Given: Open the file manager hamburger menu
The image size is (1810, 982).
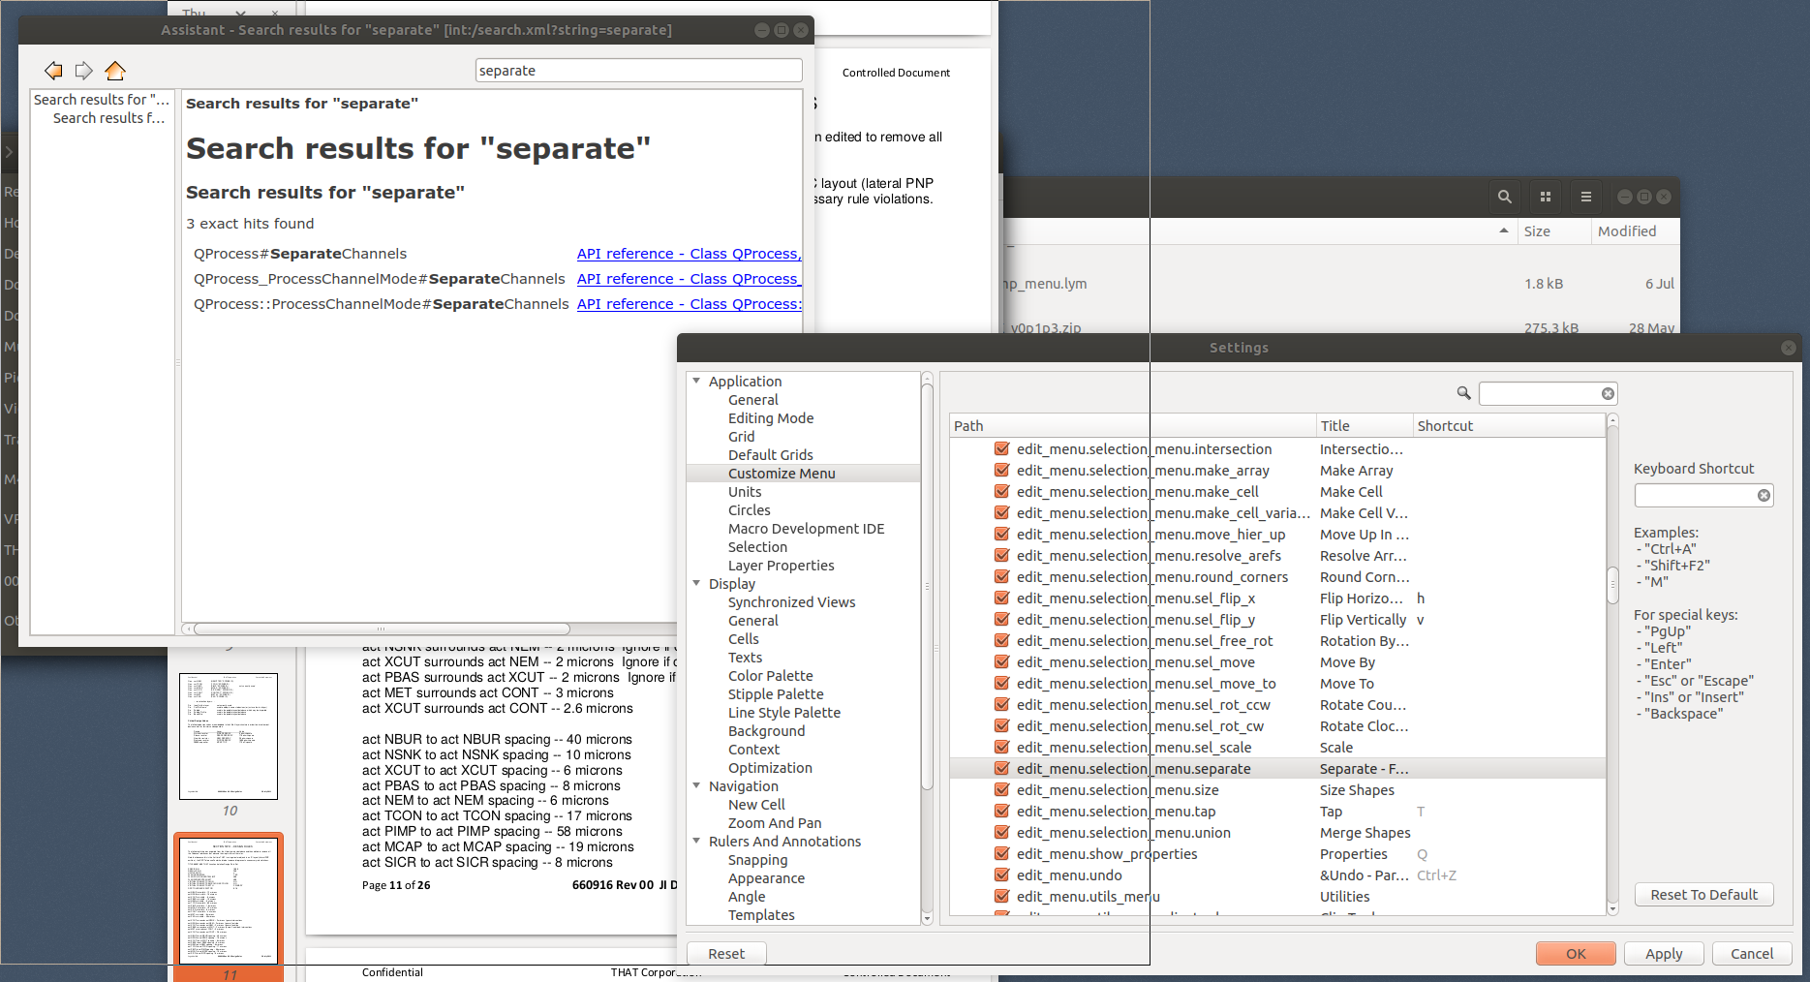Looking at the screenshot, I should tap(1585, 197).
